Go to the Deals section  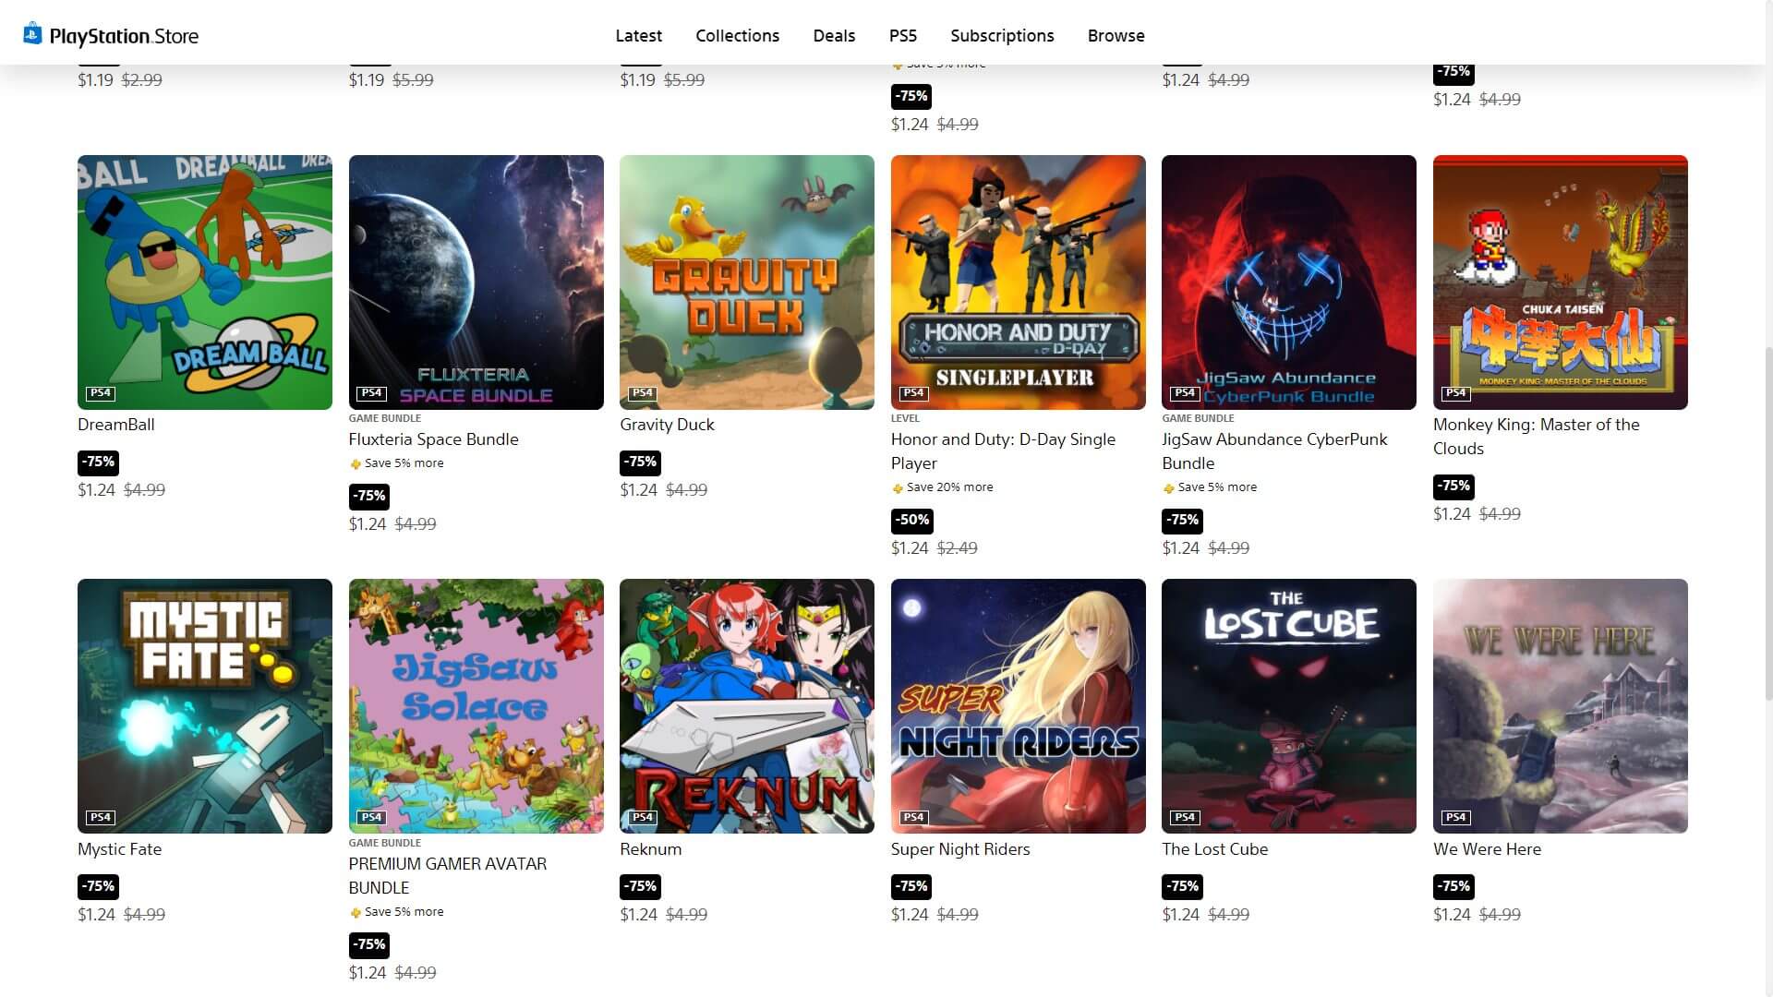(x=834, y=36)
